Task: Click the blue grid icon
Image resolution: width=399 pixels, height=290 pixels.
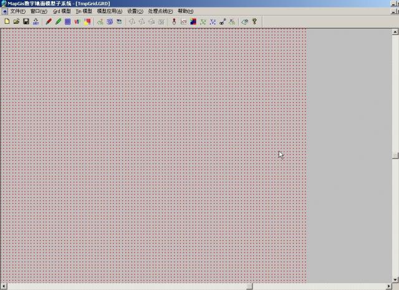Action: tap(67, 21)
